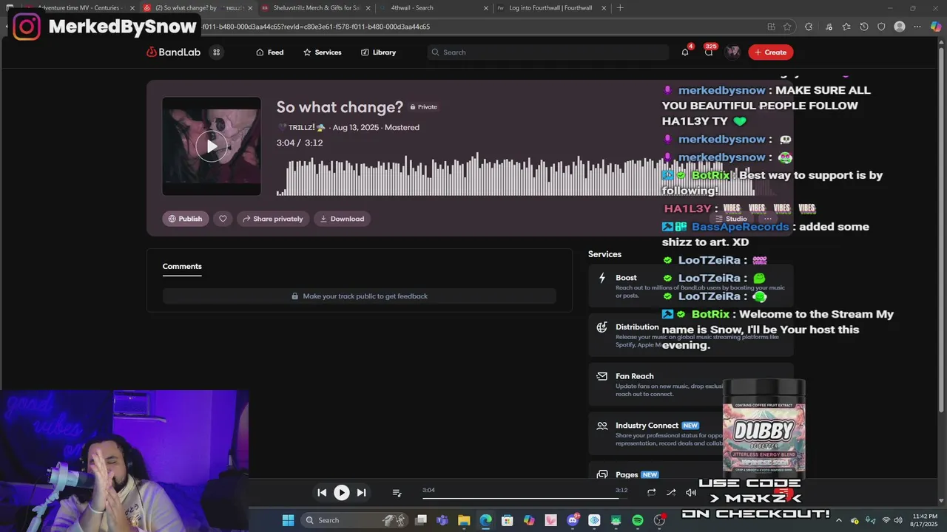The height and width of the screenshot is (532, 947).
Task: Open Task View on the taskbar
Action: coord(421,520)
